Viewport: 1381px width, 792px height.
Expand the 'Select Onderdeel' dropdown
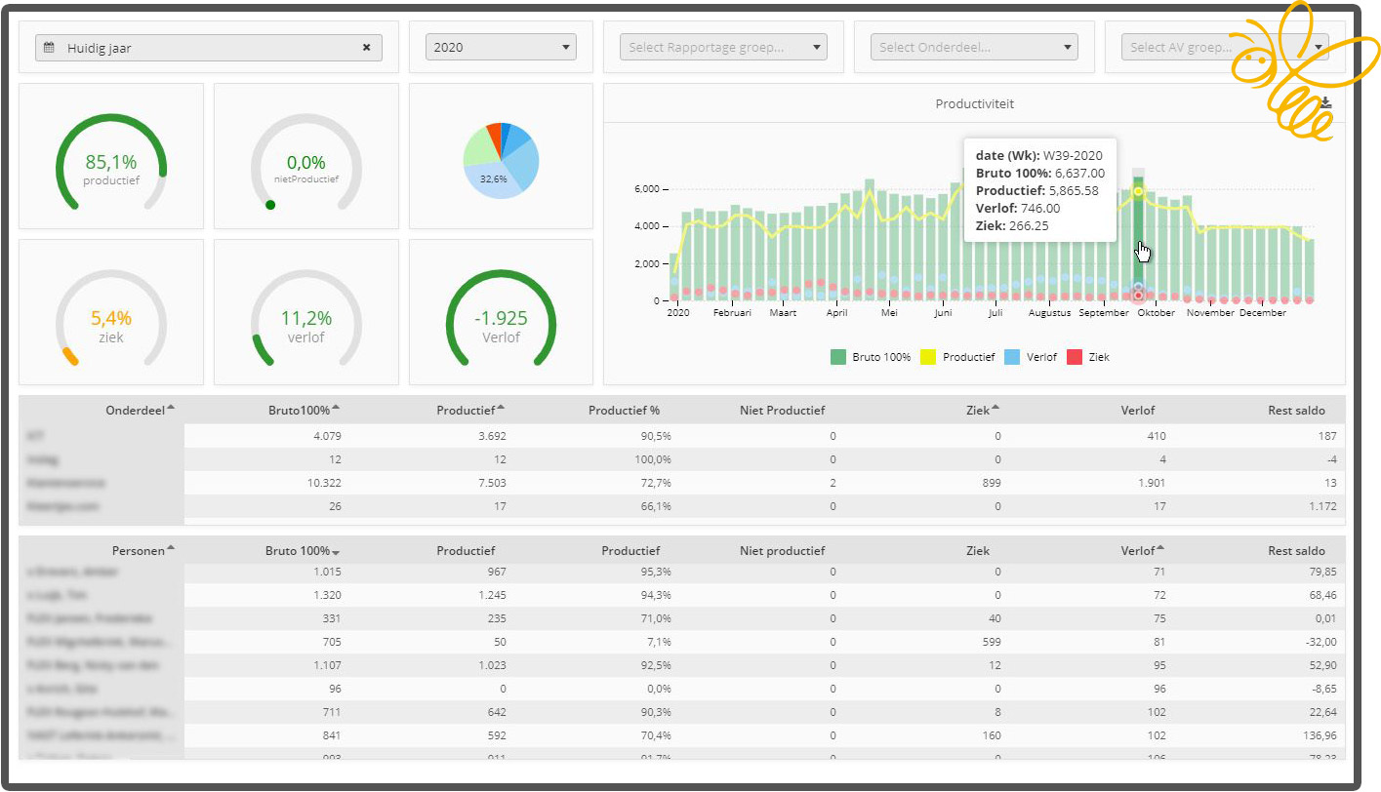(974, 47)
